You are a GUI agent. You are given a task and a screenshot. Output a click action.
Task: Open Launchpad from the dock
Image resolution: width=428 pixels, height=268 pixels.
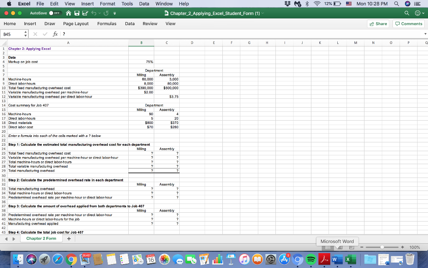pos(44,259)
